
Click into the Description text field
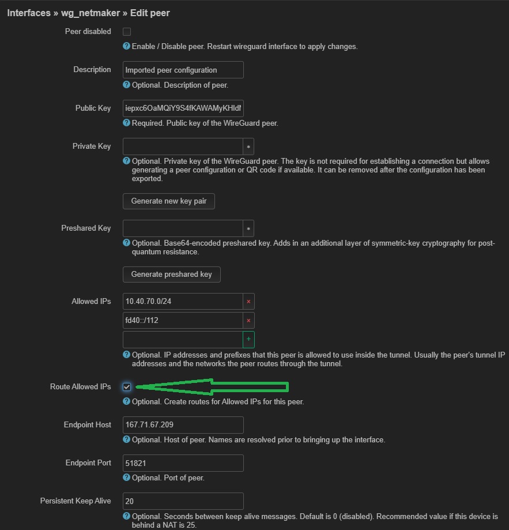pos(183,70)
